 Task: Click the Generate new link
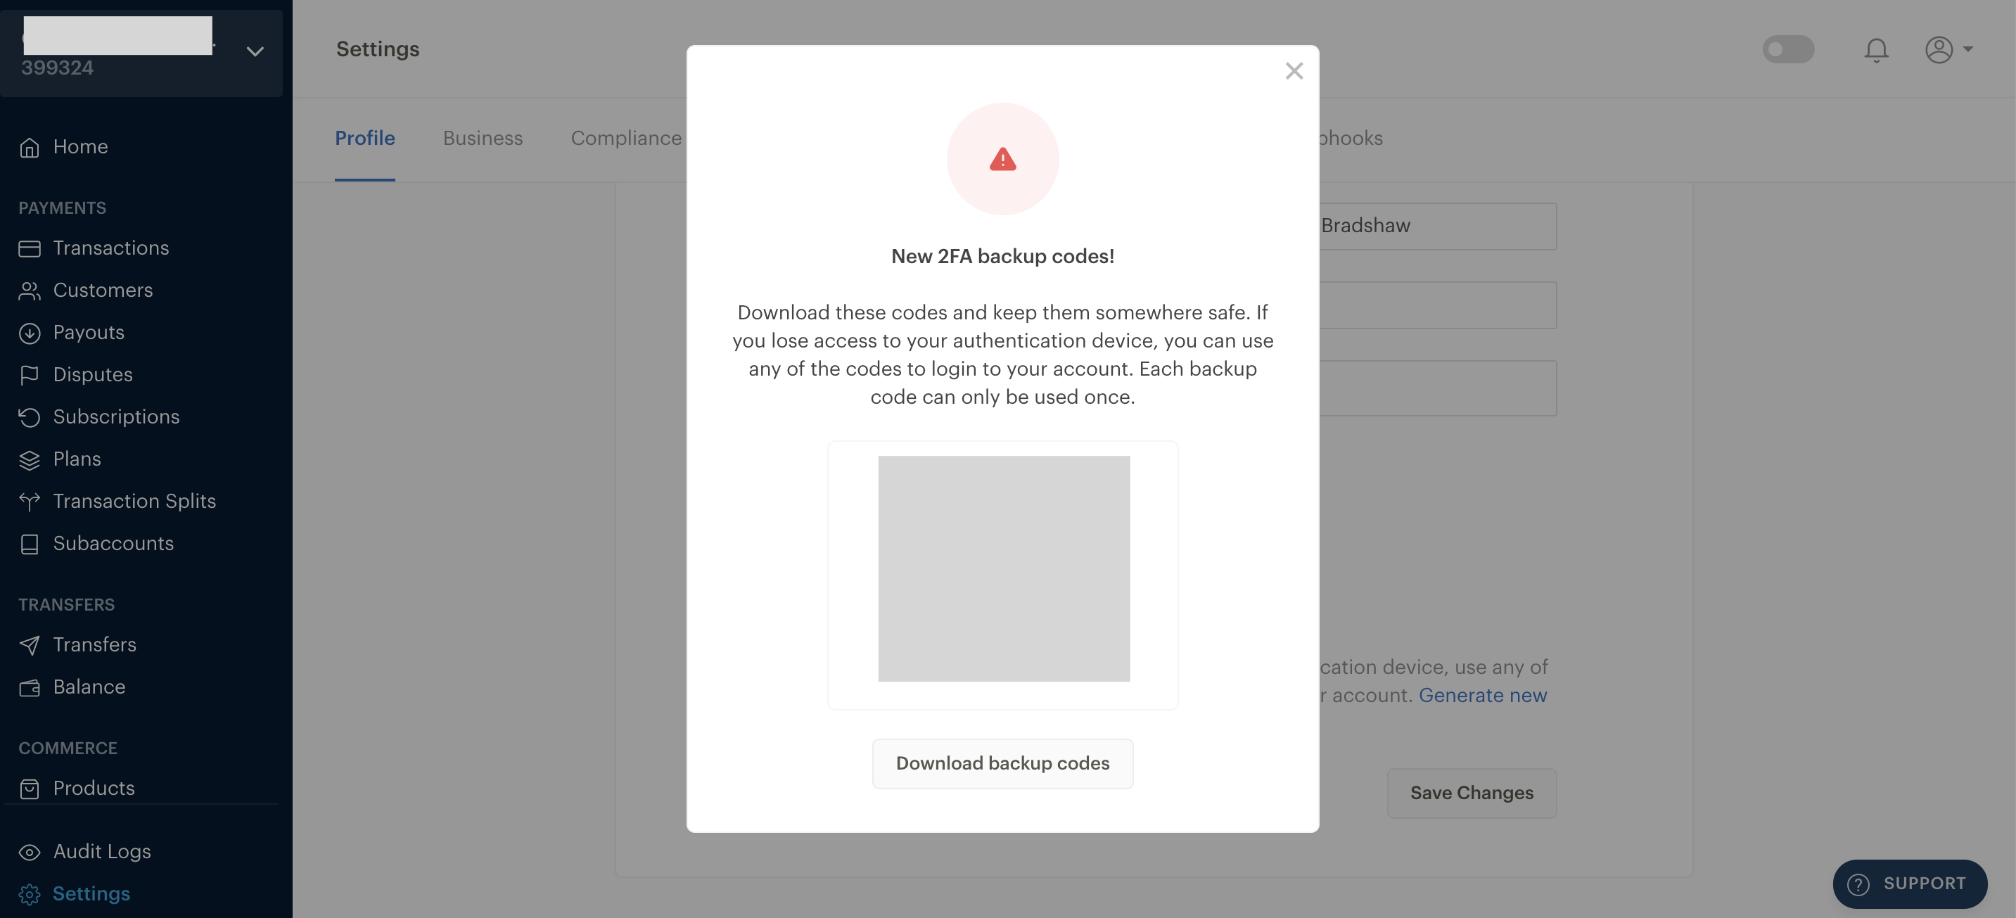(x=1482, y=696)
